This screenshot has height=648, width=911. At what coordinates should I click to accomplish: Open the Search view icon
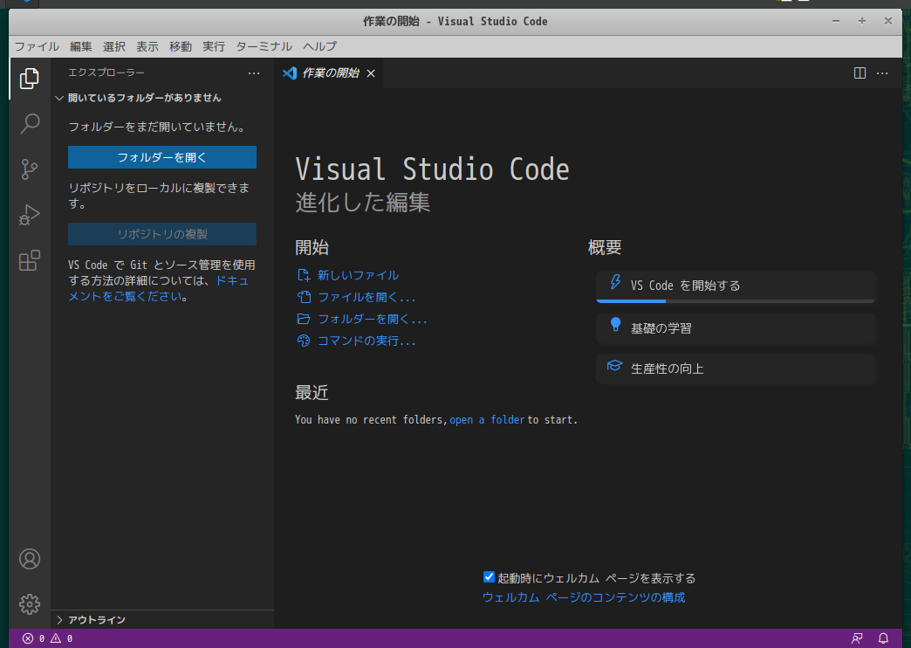tap(30, 124)
